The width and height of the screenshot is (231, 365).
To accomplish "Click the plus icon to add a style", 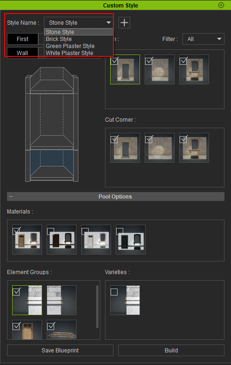I will pos(124,22).
